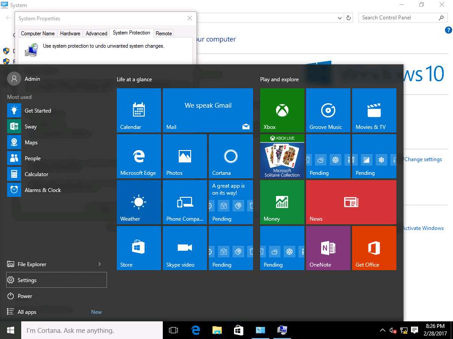Image resolution: width=453 pixels, height=339 pixels.
Task: Open the Skype video tile
Action: (184, 248)
